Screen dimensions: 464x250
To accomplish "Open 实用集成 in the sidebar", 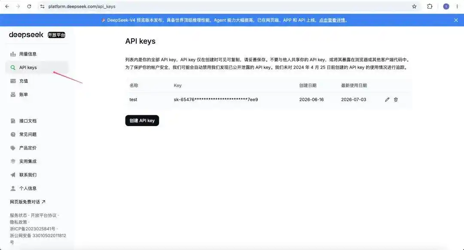I will click(37, 161).
